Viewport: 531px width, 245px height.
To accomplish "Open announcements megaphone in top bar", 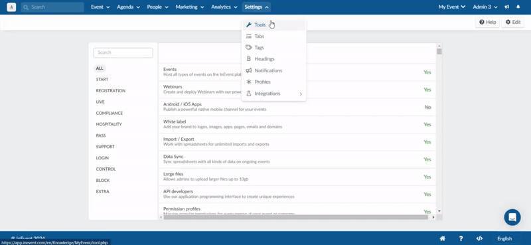I will coord(506,7).
